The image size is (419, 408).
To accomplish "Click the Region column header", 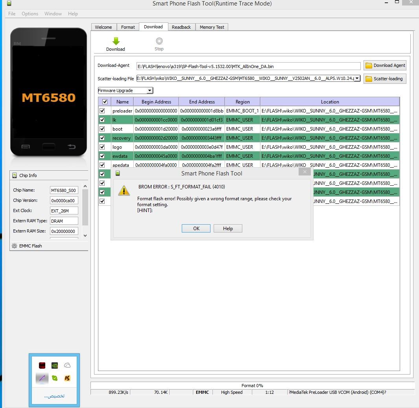I will 242,102.
